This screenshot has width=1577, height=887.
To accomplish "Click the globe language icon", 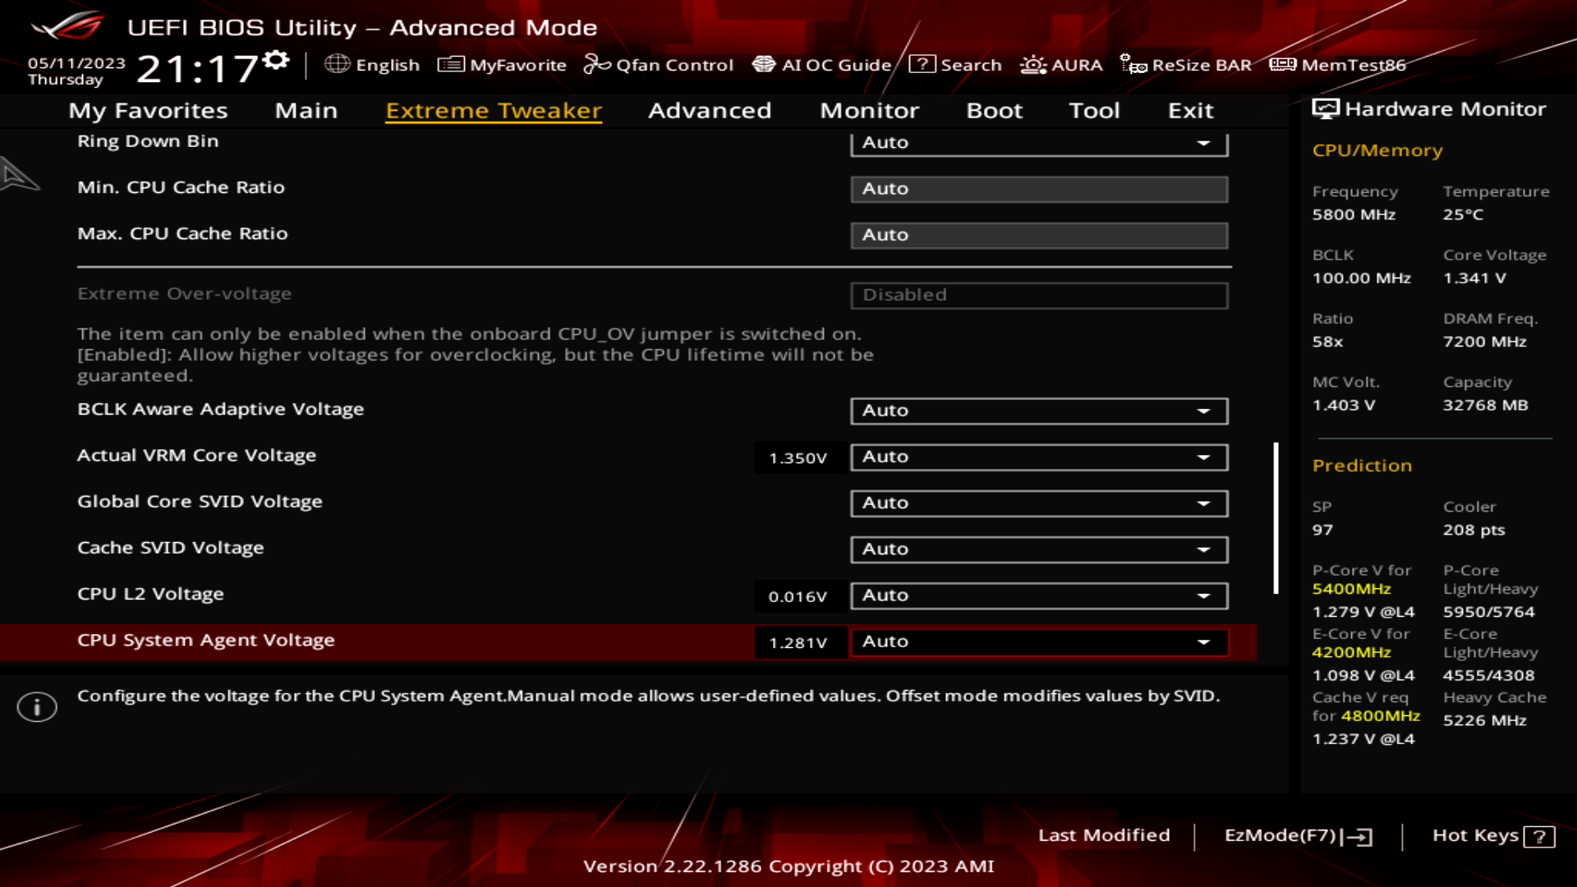I will [337, 64].
